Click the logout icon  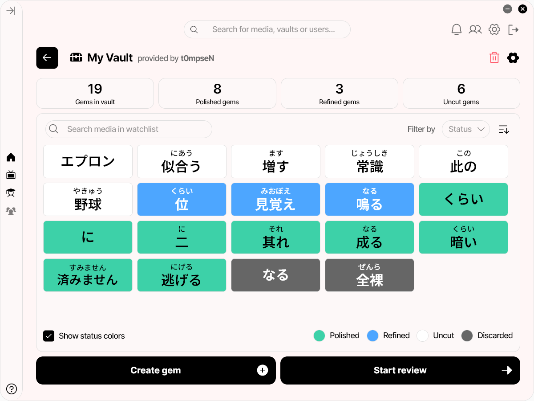tap(514, 29)
